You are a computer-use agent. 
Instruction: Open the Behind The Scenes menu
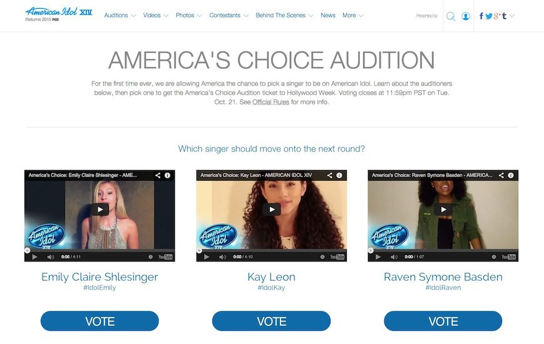click(x=284, y=16)
